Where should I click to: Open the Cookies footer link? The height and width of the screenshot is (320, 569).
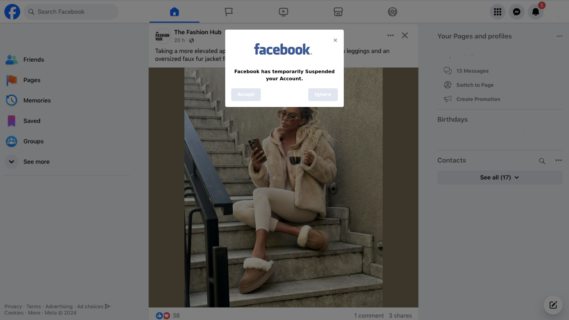click(x=14, y=313)
